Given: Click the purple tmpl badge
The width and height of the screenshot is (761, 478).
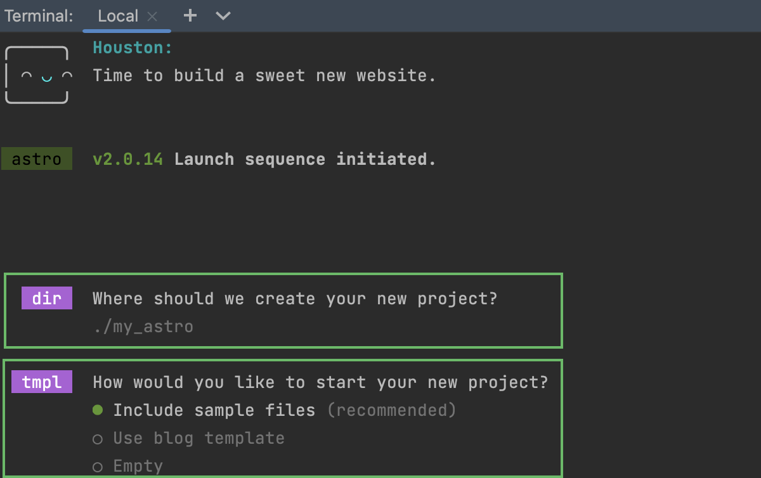Looking at the screenshot, I should pyautogui.click(x=41, y=382).
